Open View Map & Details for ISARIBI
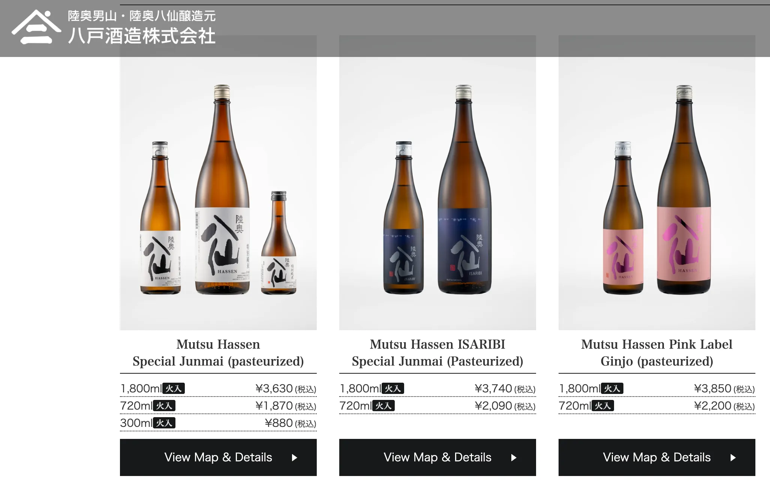770x491 pixels. coord(437,457)
